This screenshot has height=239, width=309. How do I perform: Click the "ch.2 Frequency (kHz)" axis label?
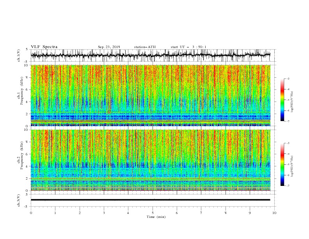(x=20, y=155)
